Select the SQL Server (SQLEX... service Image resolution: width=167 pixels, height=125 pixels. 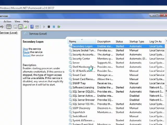[117, 91]
